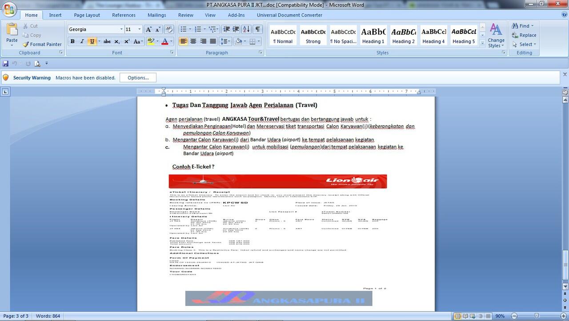569x321 pixels.
Task: Apply superscript formatting
Action: click(127, 41)
